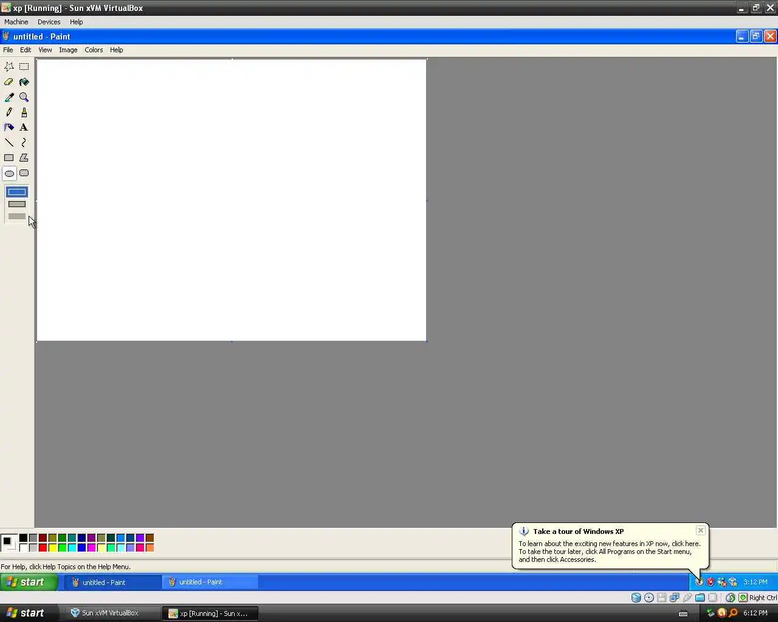Select the white palette swatch
Viewport: 778px width, 622px height.
point(23,547)
